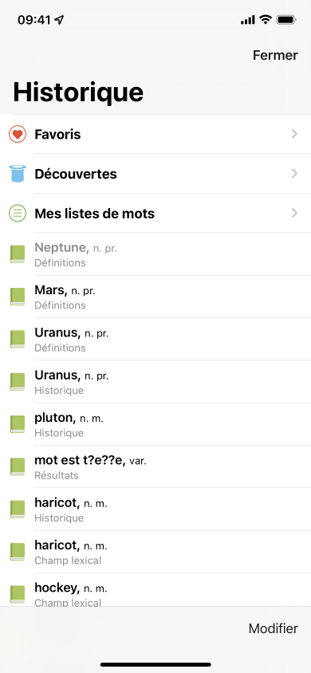311x673 pixels.
Task: Select the haricot Champ lexical entry
Action: pyautogui.click(x=155, y=552)
